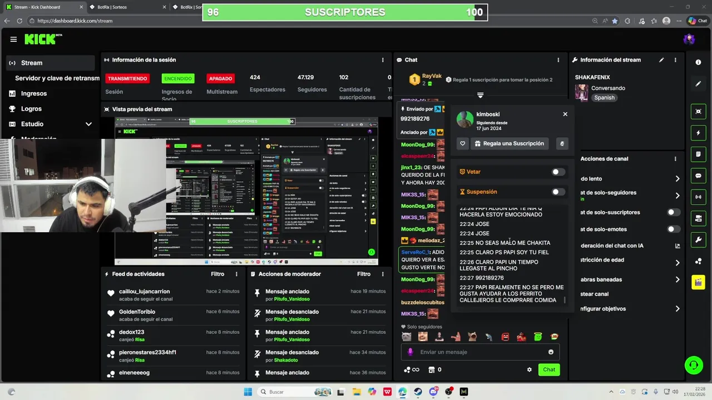
Task: Click the Enviar un mensaje input field
Action: (x=480, y=352)
